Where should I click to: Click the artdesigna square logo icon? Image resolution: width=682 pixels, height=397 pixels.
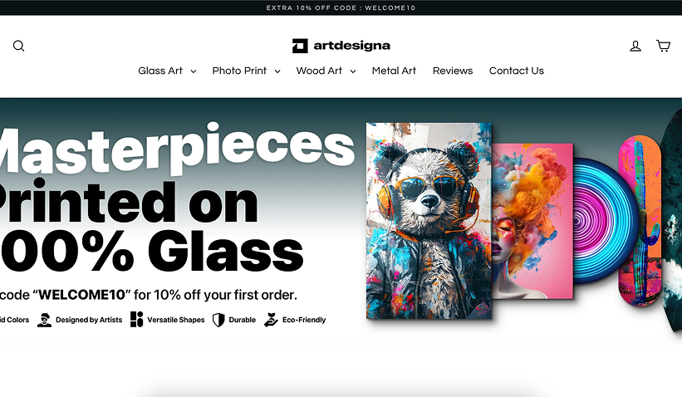(300, 46)
